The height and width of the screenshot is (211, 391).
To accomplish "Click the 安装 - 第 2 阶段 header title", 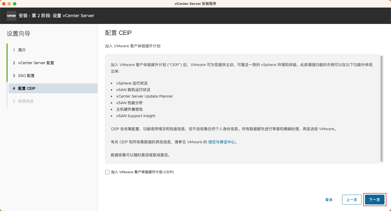I will click(x=56, y=16).
